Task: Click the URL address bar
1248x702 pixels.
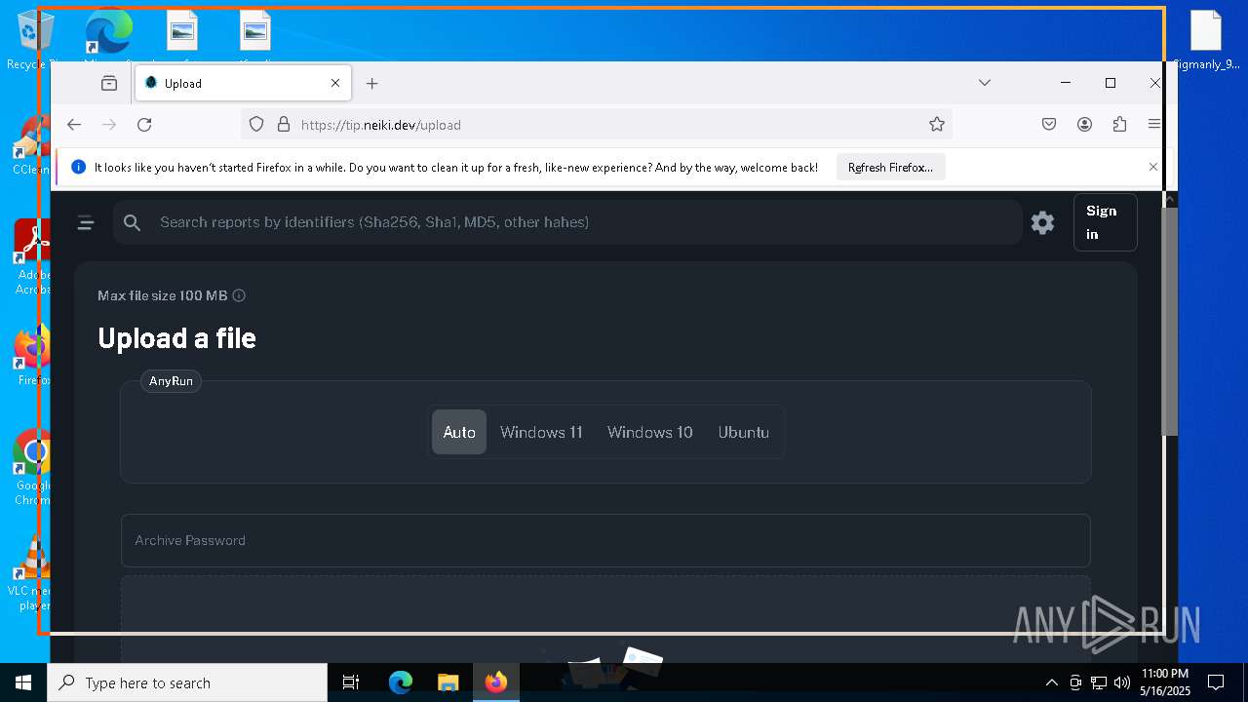Action: click(596, 125)
